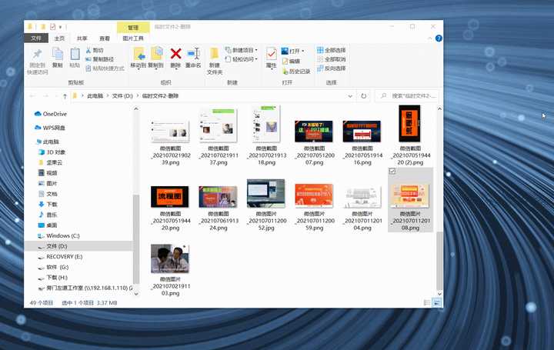This screenshot has height=350, width=554.
Task: Collapse the ribbon with the chevron
Action: 429,38
